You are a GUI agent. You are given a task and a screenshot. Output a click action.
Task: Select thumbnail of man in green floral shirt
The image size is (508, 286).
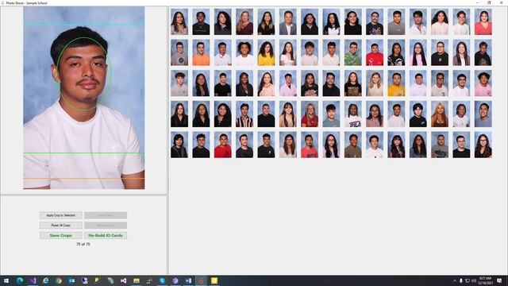(x=352, y=52)
